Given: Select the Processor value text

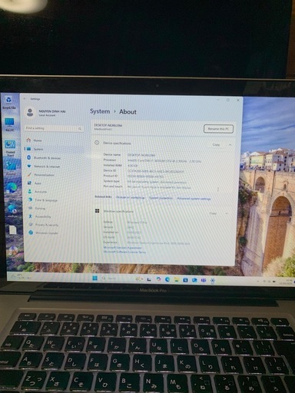Looking at the screenshot, I should point(164,160).
